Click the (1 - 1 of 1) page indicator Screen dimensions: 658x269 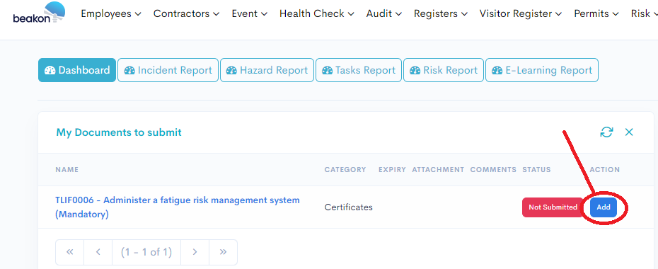pyautogui.click(x=146, y=252)
